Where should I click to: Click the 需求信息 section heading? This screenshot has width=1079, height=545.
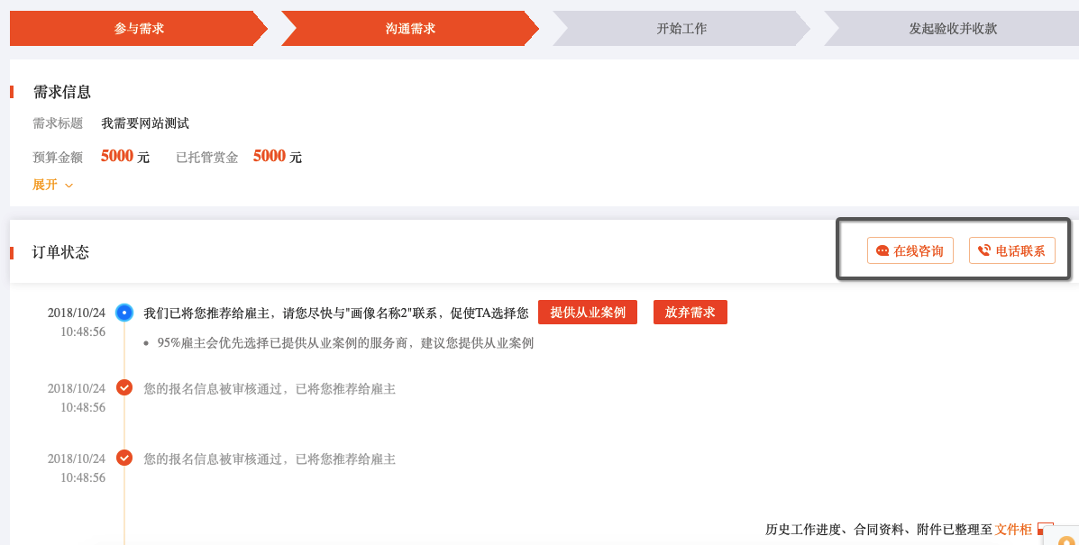(62, 92)
